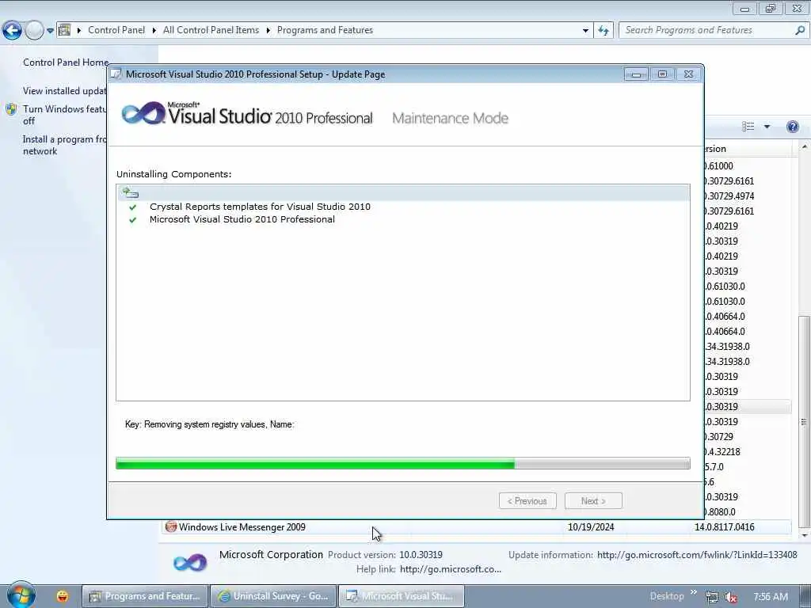The width and height of the screenshot is (811, 608).
Task: Open the view options dropdown arrow
Action: pos(767,127)
